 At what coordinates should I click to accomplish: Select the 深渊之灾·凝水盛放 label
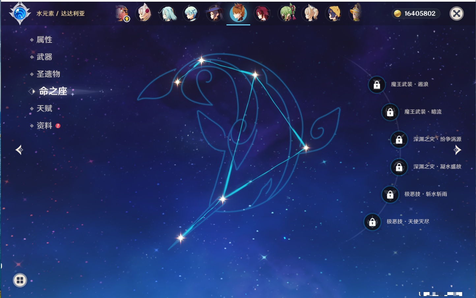pyautogui.click(x=437, y=167)
